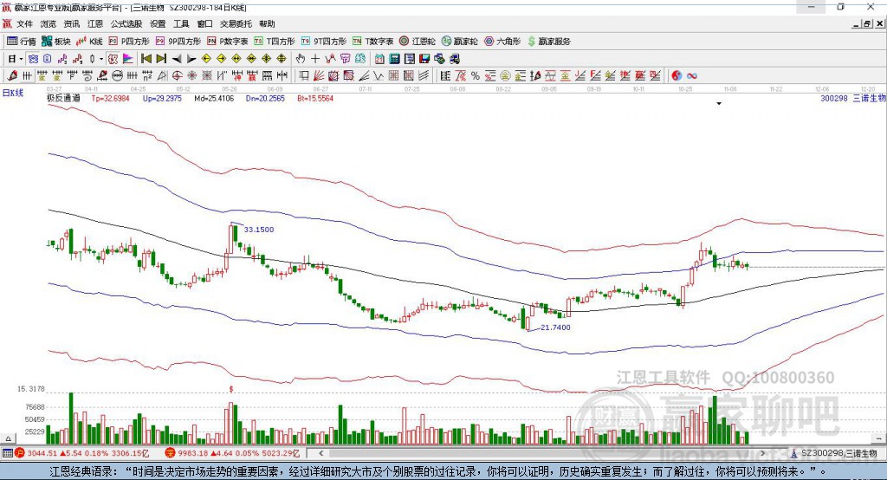Click the SZ300298,三诺生物 status bar entry
Image resolution: width=887 pixels, height=480 pixels.
tap(834, 453)
